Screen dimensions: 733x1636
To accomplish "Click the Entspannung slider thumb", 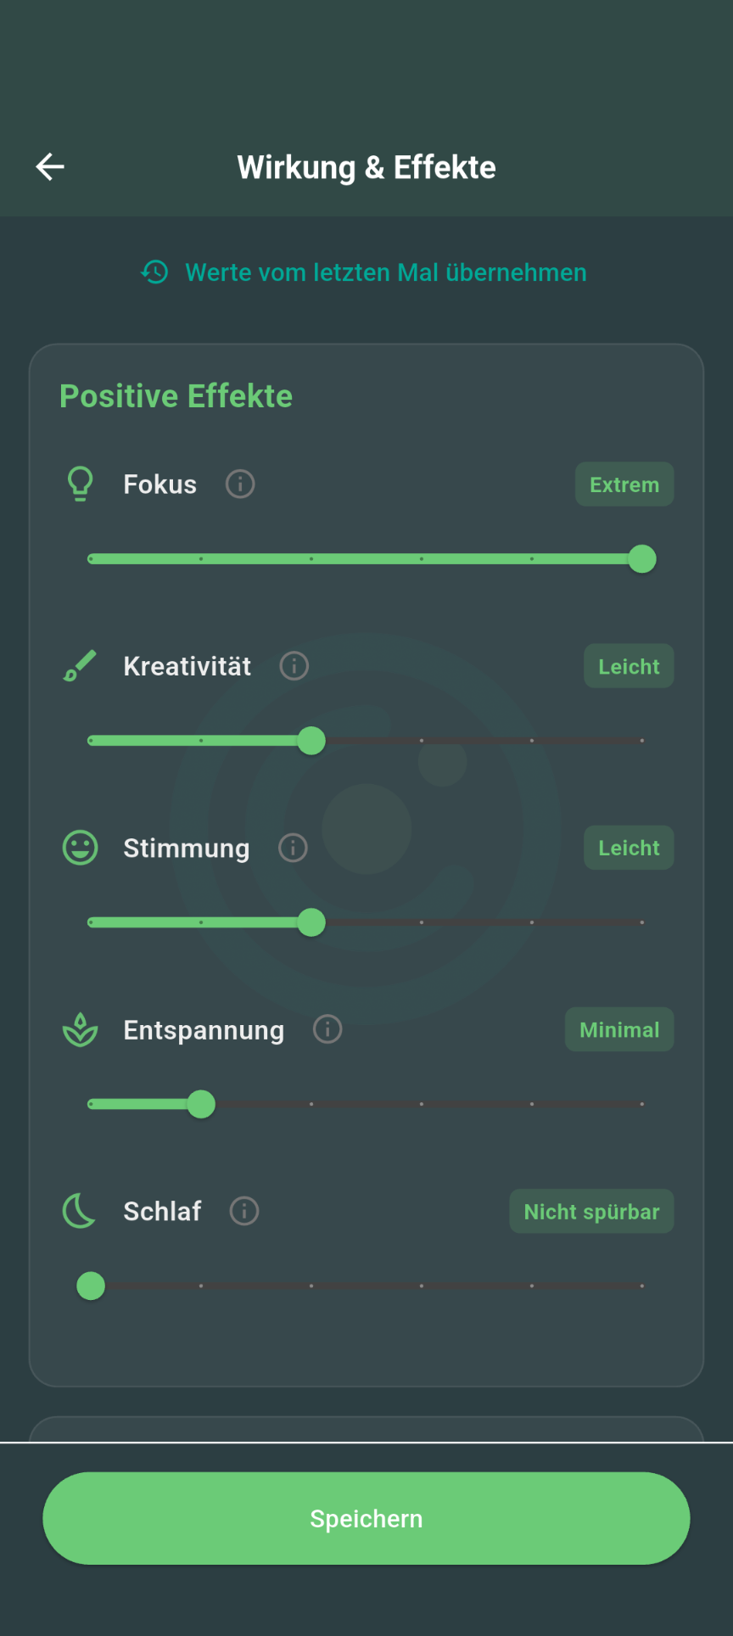I will tap(201, 1104).
